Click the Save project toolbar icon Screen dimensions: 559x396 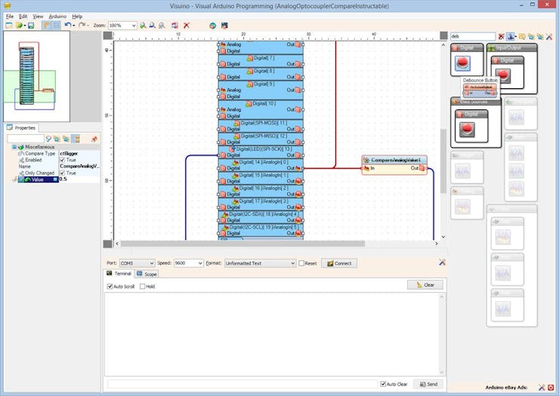click(x=29, y=25)
